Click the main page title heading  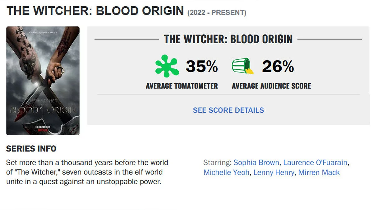(95, 11)
